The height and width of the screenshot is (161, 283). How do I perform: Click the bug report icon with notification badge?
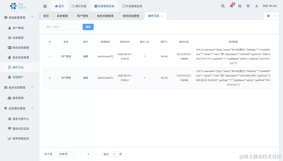(231, 6)
